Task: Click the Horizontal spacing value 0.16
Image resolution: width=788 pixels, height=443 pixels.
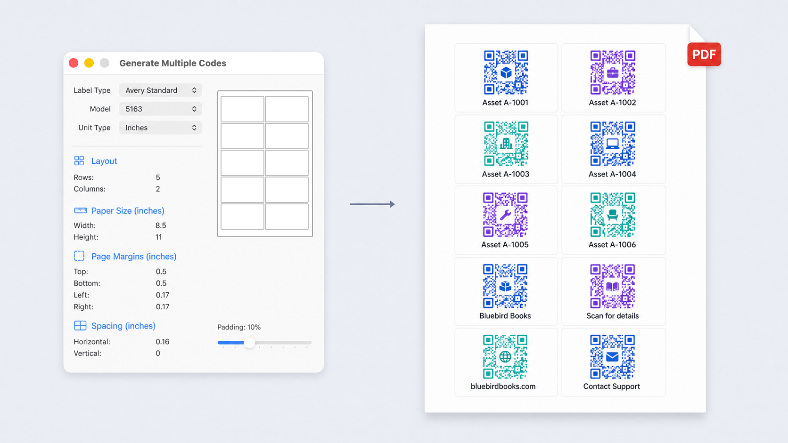Action: click(x=163, y=342)
